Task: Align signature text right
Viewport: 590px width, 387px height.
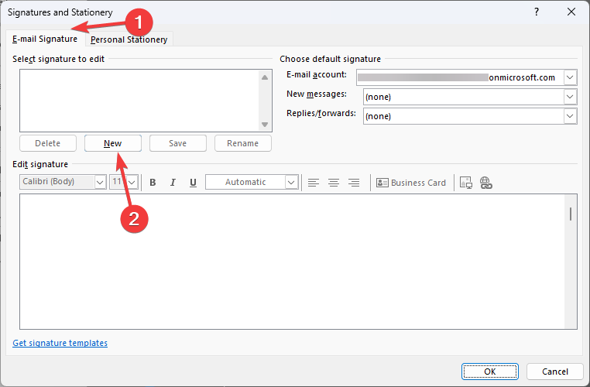Action: pos(354,183)
